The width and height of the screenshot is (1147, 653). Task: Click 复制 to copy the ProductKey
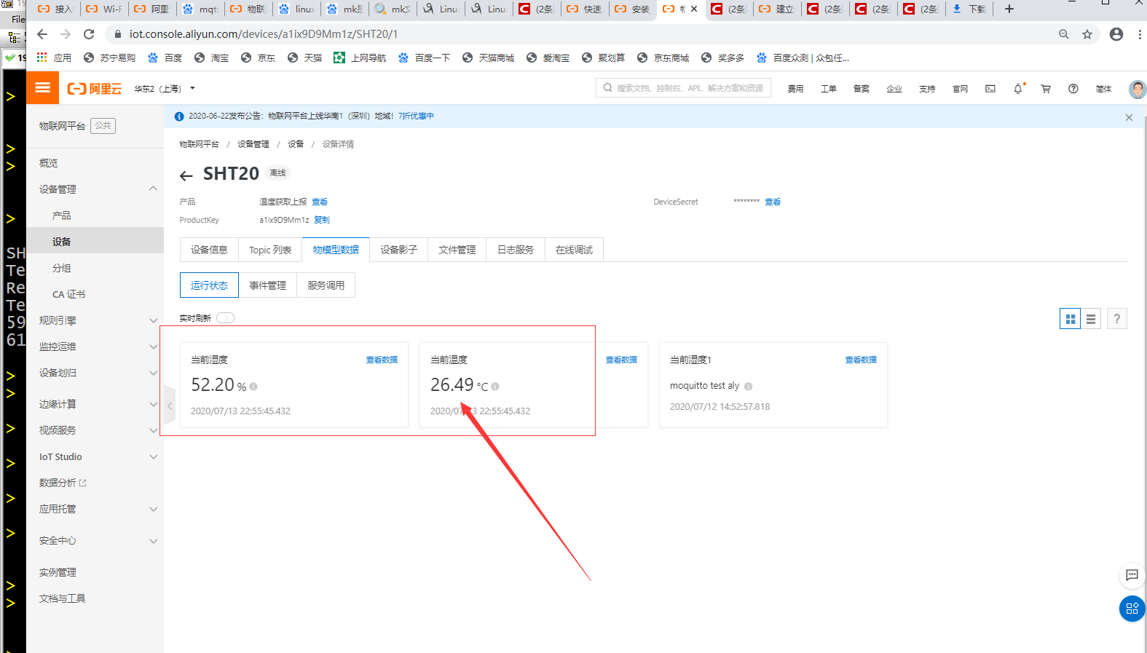[322, 220]
